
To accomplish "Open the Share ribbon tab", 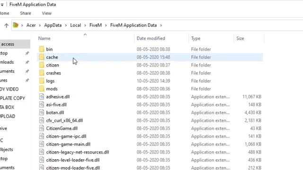I will pyautogui.click(x=26, y=13).
